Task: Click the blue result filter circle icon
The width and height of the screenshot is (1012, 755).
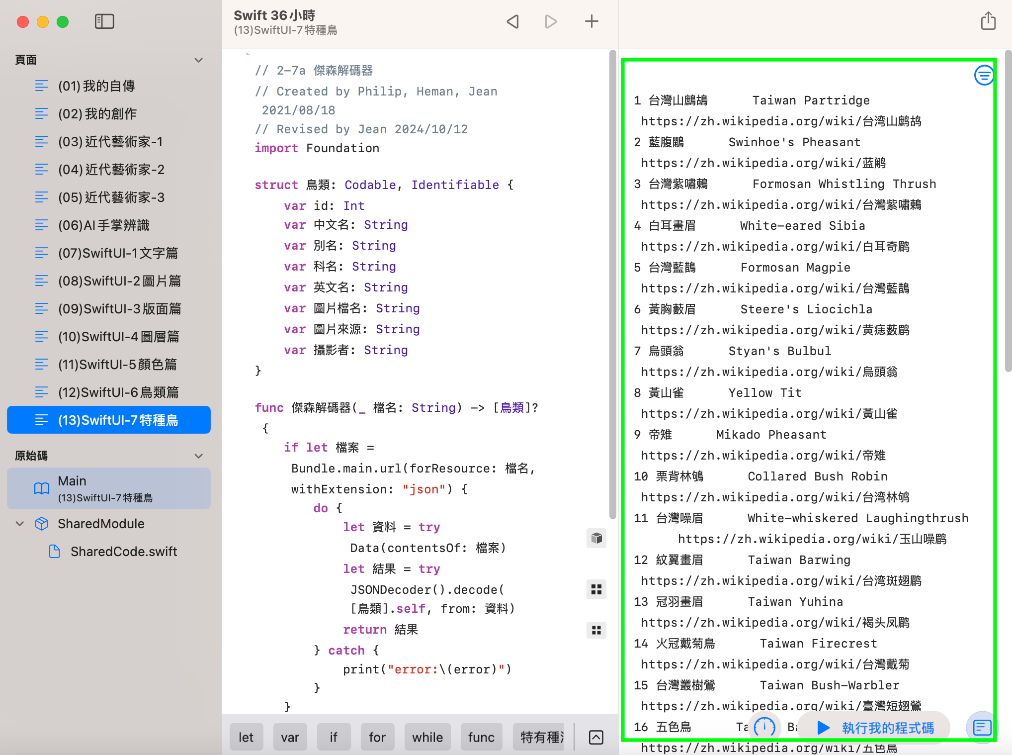Action: coord(984,76)
